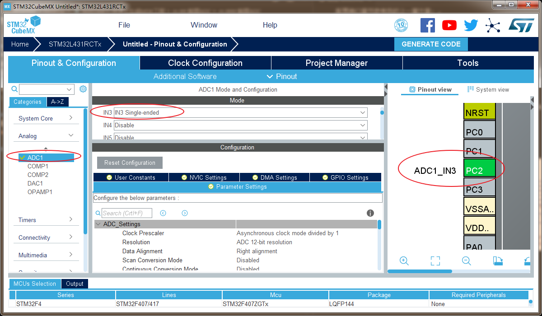Open the peripheral search combo box arrow
Screen dimensions: 542x316
click(x=70, y=89)
